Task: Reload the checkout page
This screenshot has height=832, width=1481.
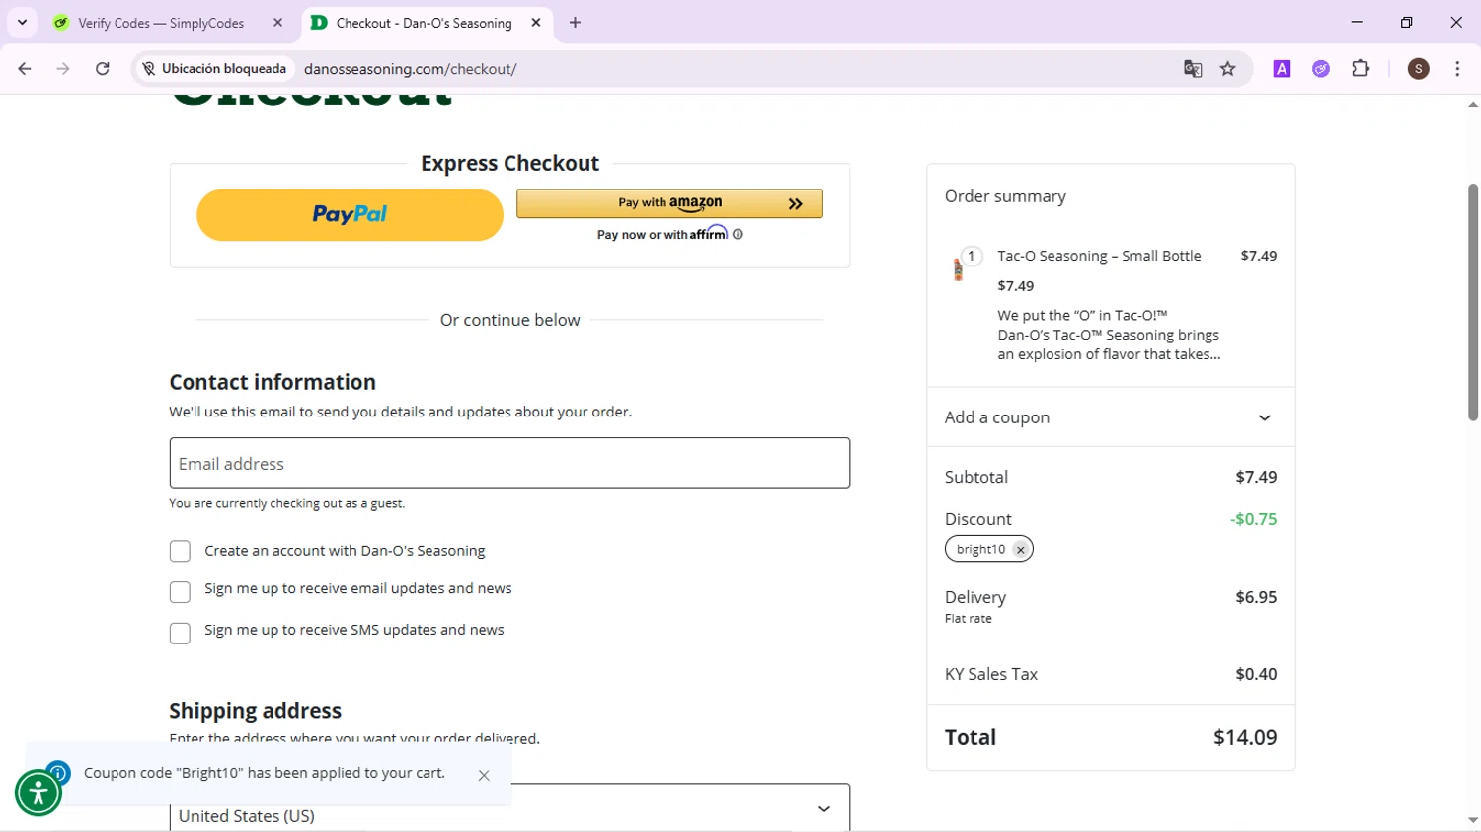Action: [103, 69]
